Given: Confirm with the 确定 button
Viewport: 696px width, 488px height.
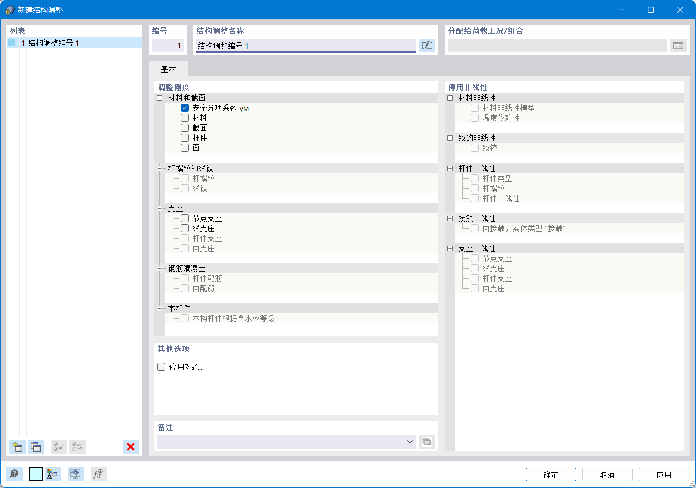Looking at the screenshot, I should 551,474.
